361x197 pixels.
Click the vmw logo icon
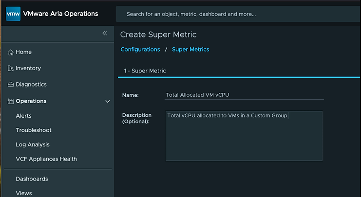13,14
